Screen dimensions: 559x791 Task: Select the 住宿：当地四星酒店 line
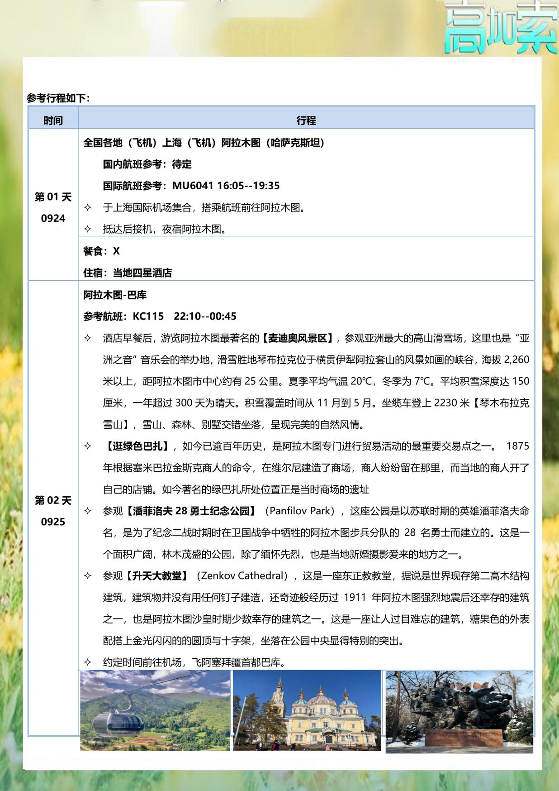[128, 273]
